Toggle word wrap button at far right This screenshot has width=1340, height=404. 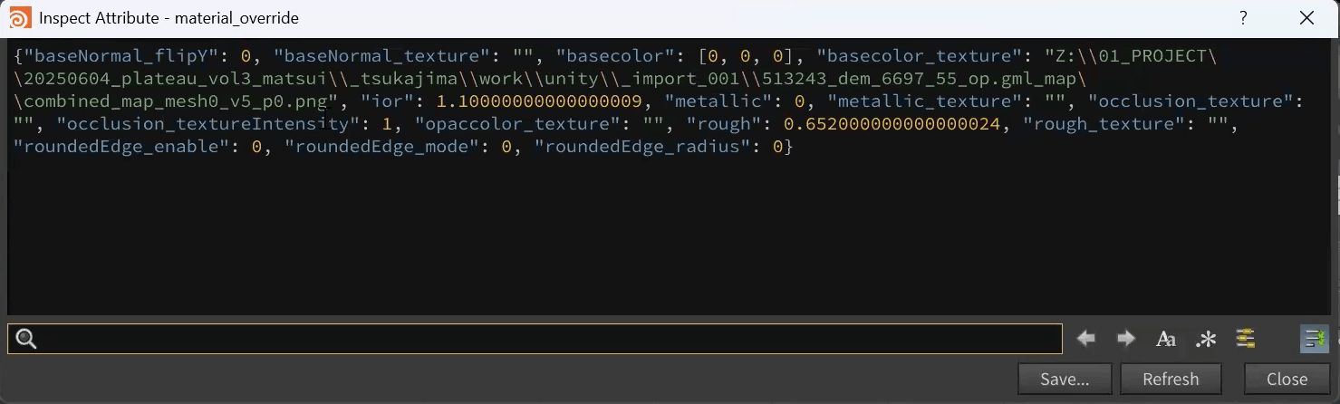1314,339
